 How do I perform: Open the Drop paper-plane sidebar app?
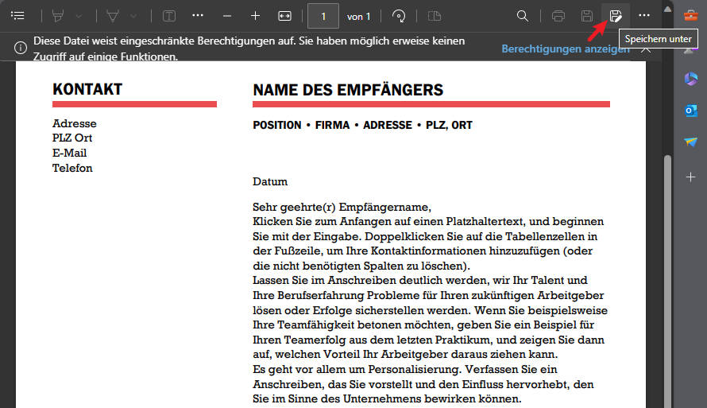[691, 142]
